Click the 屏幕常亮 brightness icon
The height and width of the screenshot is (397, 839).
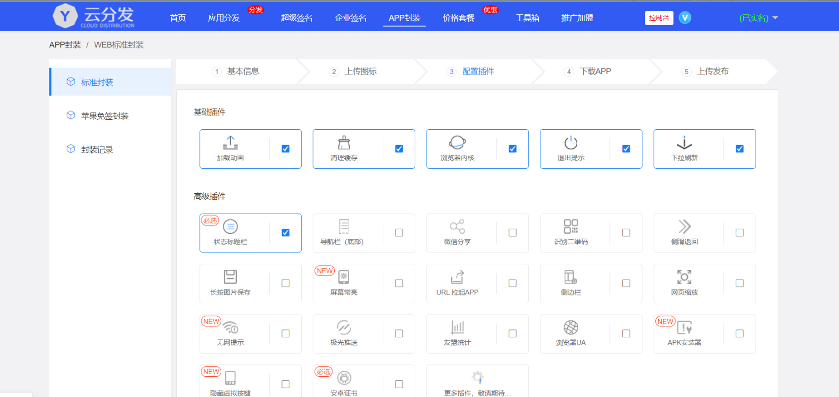(x=344, y=277)
